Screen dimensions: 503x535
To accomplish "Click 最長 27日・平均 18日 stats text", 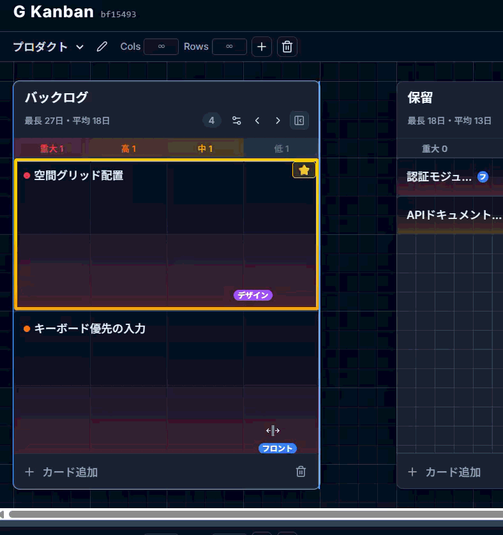I will [x=67, y=121].
